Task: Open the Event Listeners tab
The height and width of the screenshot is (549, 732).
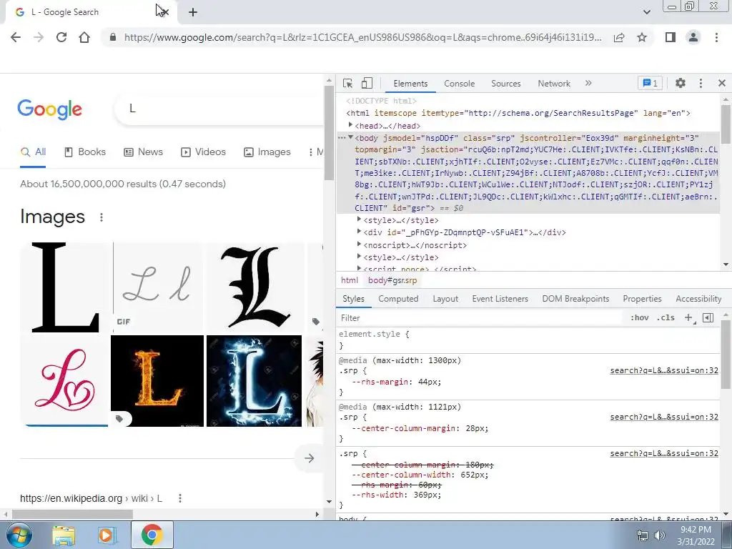Action: [x=500, y=299]
